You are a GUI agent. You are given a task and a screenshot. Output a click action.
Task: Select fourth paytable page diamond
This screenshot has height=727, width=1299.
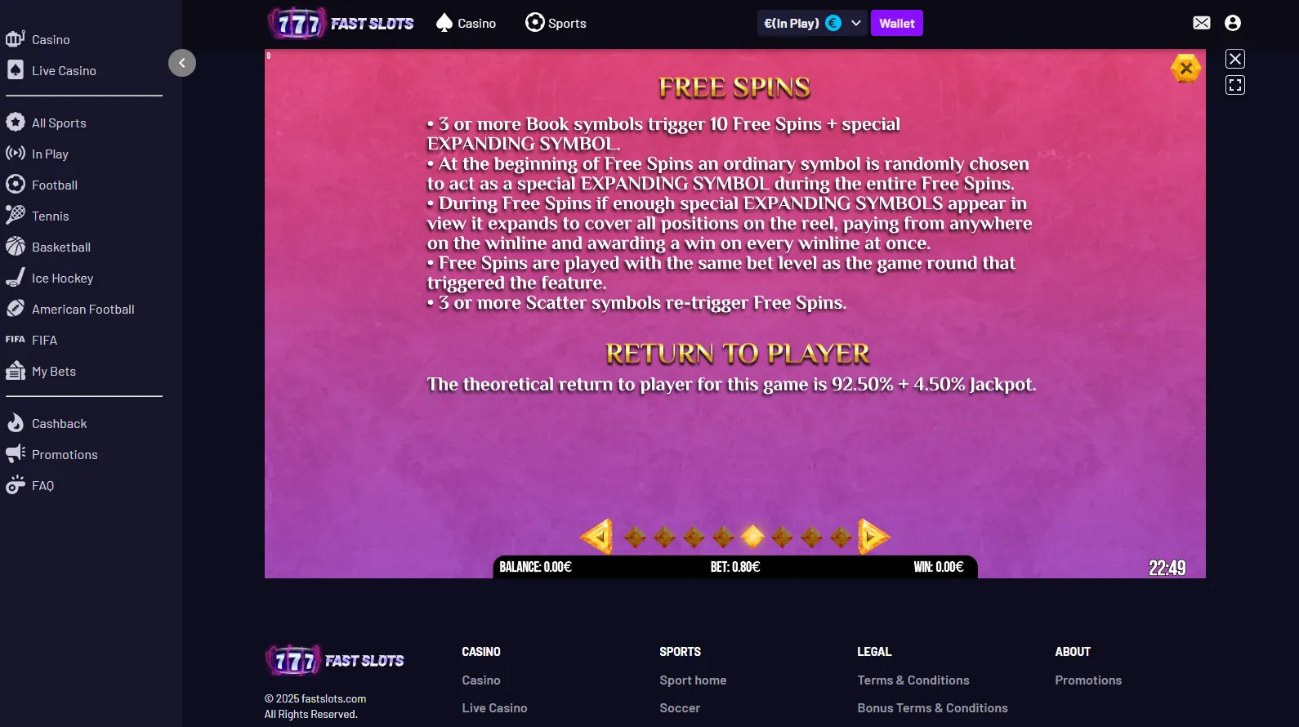point(723,537)
